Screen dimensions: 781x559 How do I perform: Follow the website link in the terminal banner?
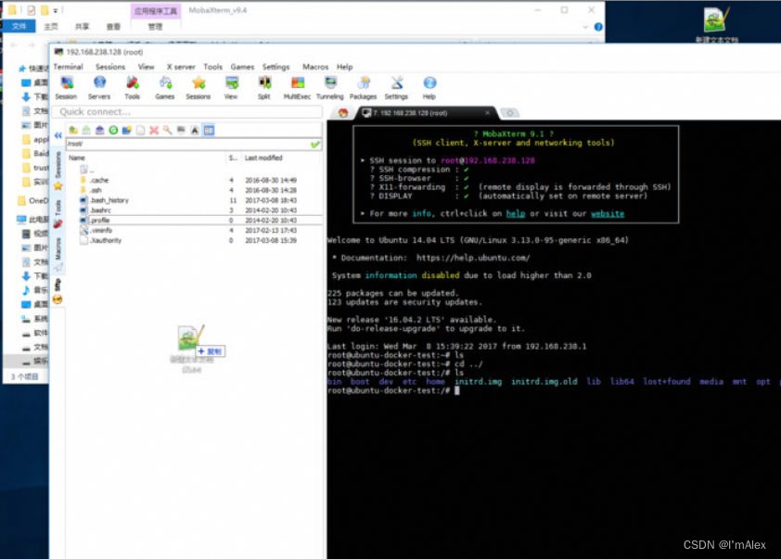coord(608,214)
